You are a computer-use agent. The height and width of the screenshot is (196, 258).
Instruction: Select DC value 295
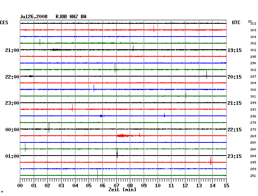[x=253, y=57]
